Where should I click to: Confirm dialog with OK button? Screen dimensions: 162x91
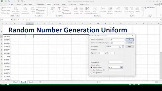click(x=130, y=40)
